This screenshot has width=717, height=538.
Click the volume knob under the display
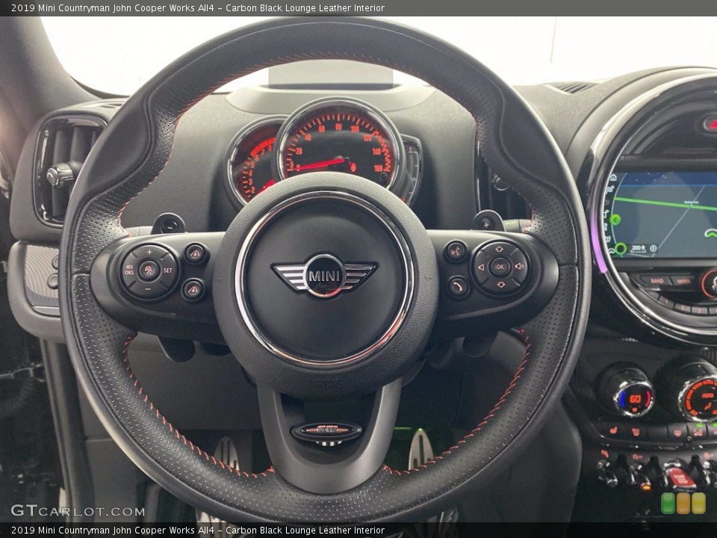[710, 283]
